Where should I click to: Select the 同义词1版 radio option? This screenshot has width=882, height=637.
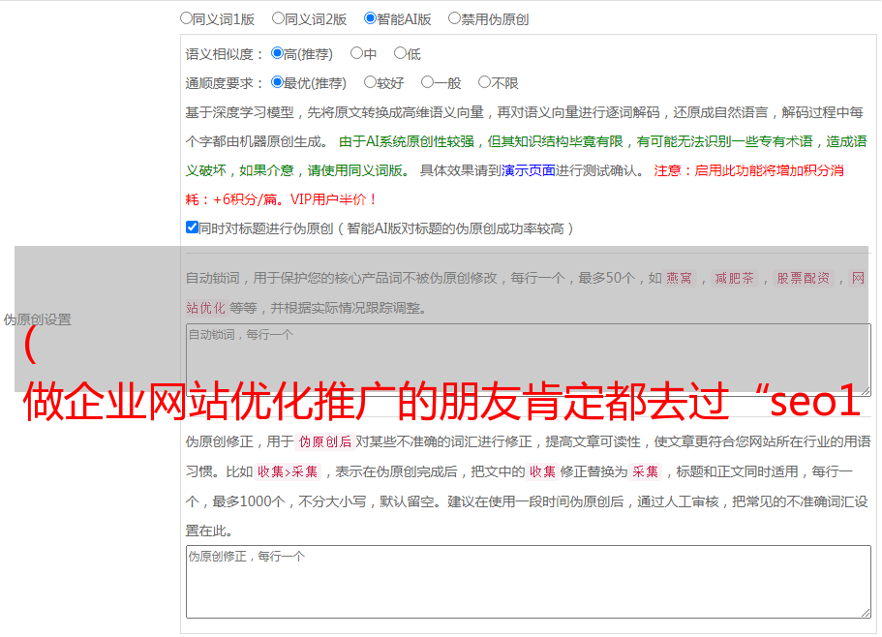[x=186, y=18]
